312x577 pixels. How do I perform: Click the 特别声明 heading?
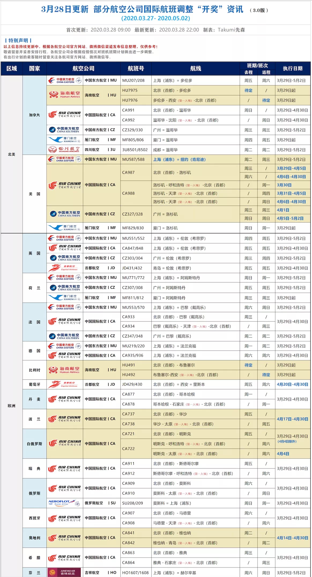tap(18, 41)
